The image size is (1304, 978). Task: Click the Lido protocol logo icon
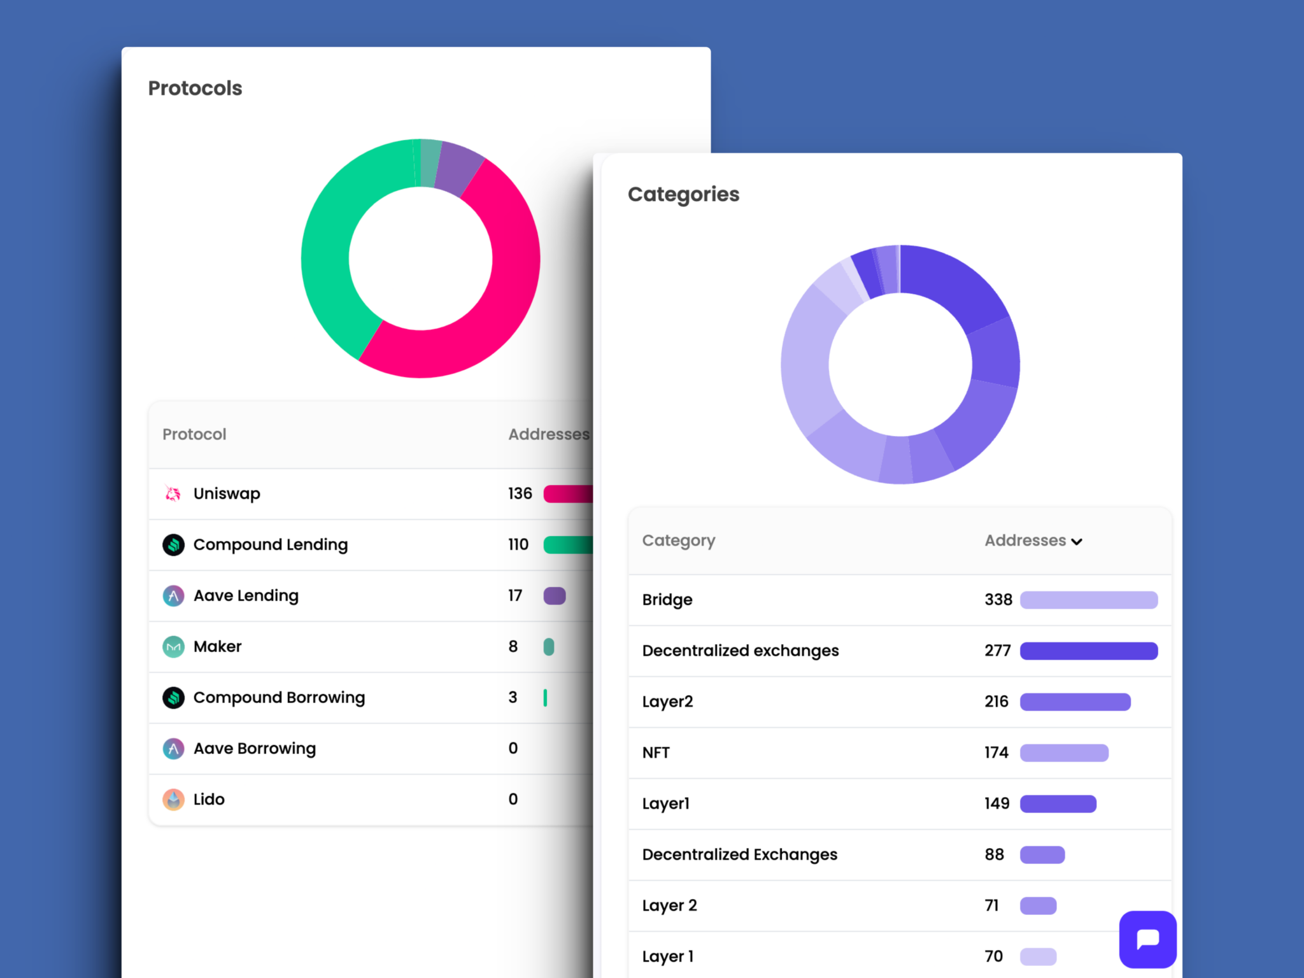tap(173, 799)
